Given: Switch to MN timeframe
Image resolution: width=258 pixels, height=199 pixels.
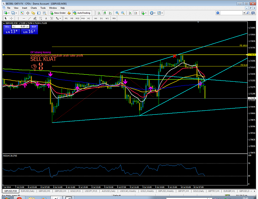Looking at the screenshot, I should click(x=114, y=18).
